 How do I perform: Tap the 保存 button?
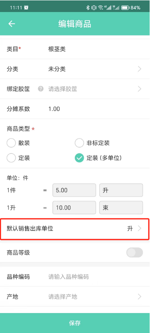[x=75, y=323]
